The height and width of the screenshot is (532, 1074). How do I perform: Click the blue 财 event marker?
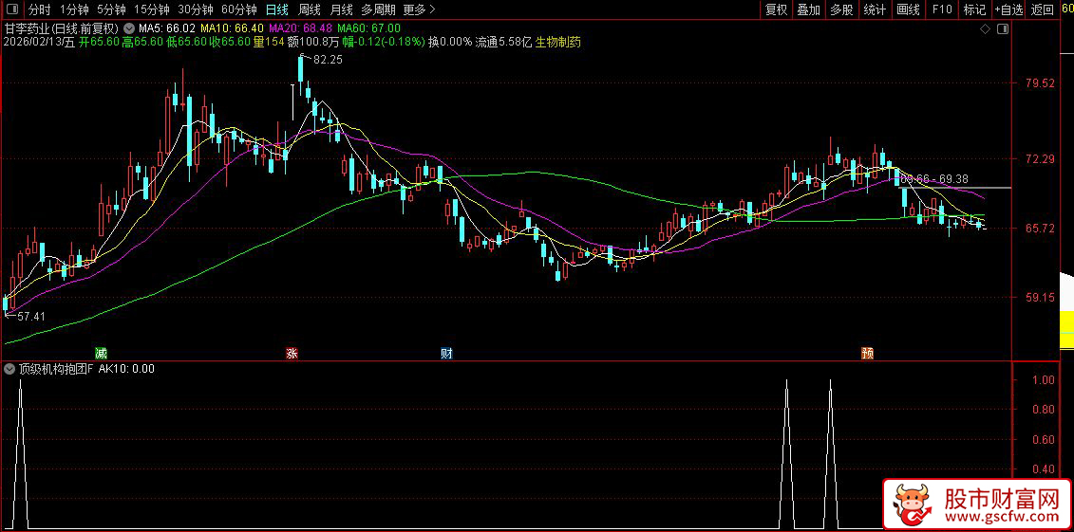coord(446,354)
